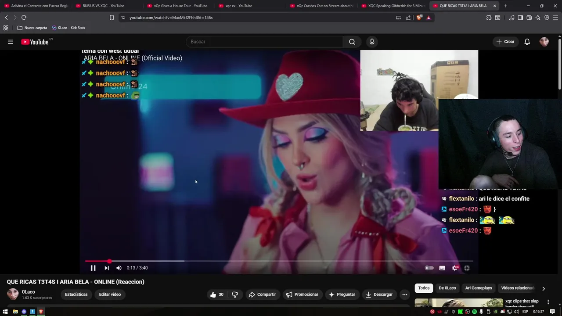The width and height of the screenshot is (562, 316).
Task: Open more actions ellipsis under video
Action: click(405, 294)
